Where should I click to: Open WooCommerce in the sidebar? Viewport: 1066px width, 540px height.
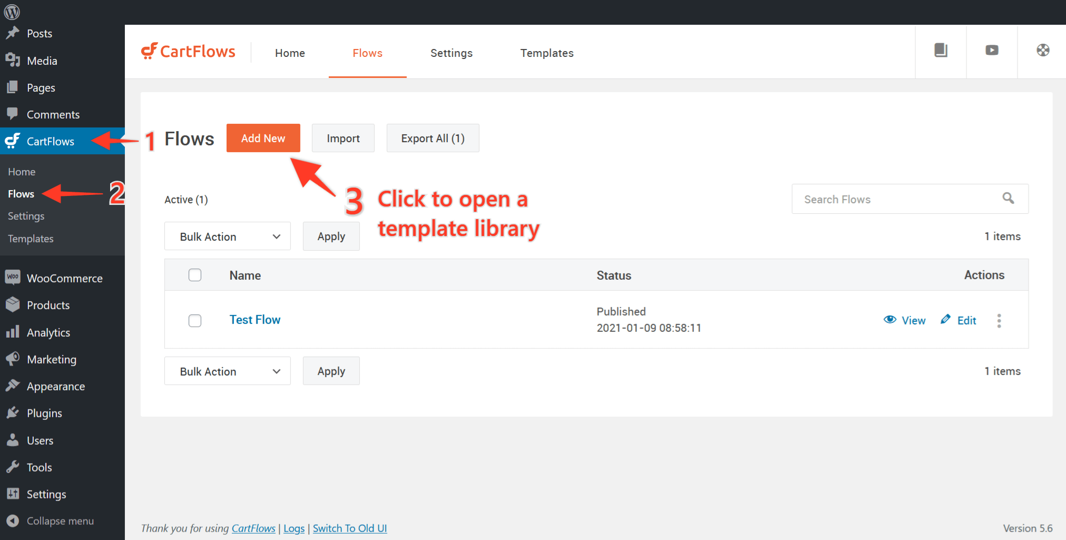coord(64,278)
